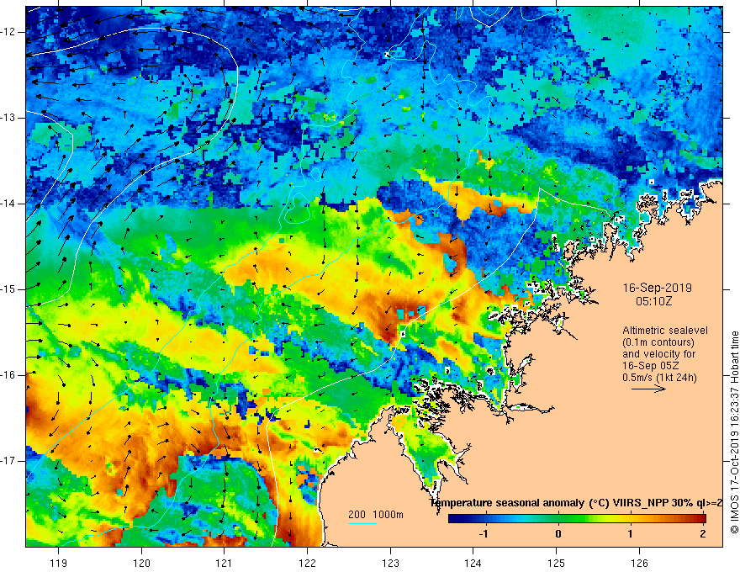Screen dimensions: 740x572
Task: Click the color bar tick label -1
Action: tap(484, 534)
